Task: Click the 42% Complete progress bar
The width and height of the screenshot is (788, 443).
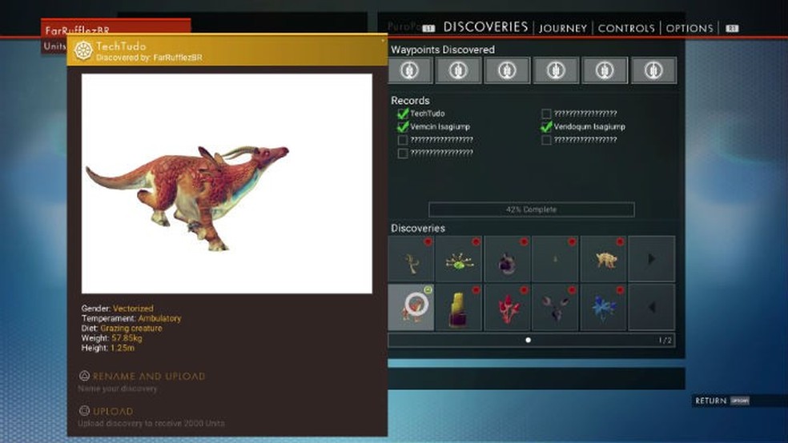Action: [531, 210]
